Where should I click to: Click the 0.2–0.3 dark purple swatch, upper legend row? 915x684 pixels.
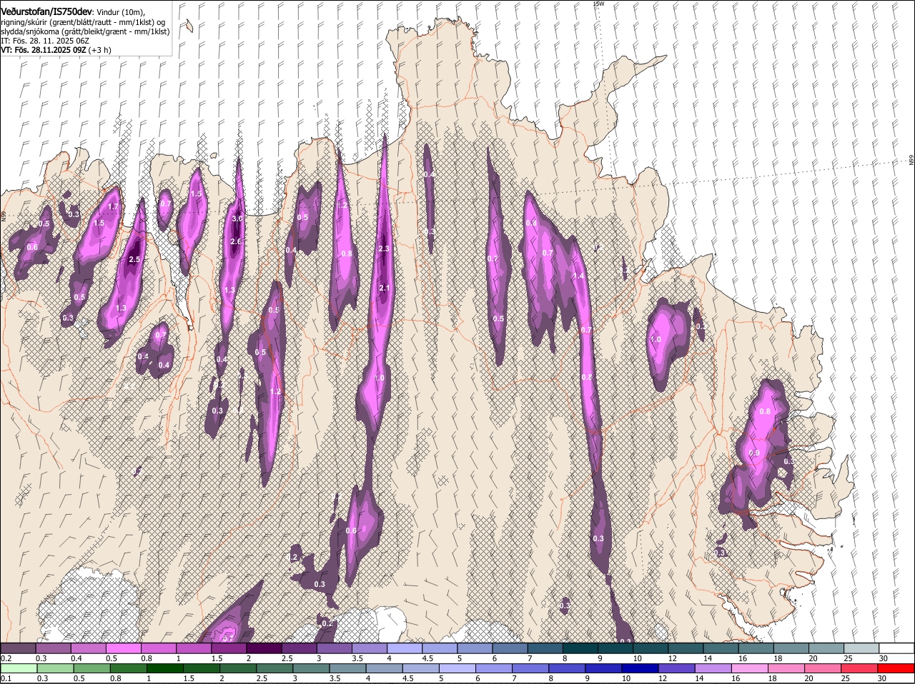pyautogui.click(x=18, y=648)
